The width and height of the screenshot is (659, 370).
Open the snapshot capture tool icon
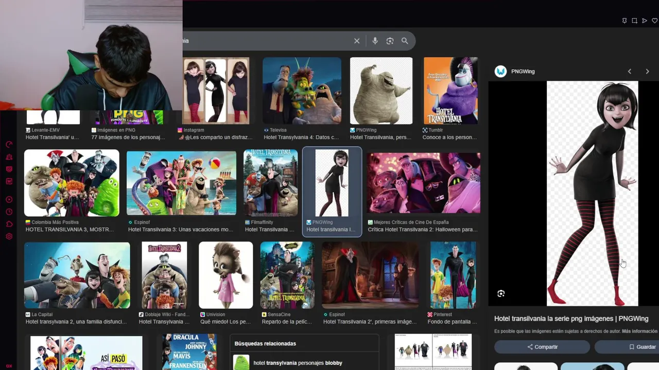click(x=634, y=21)
